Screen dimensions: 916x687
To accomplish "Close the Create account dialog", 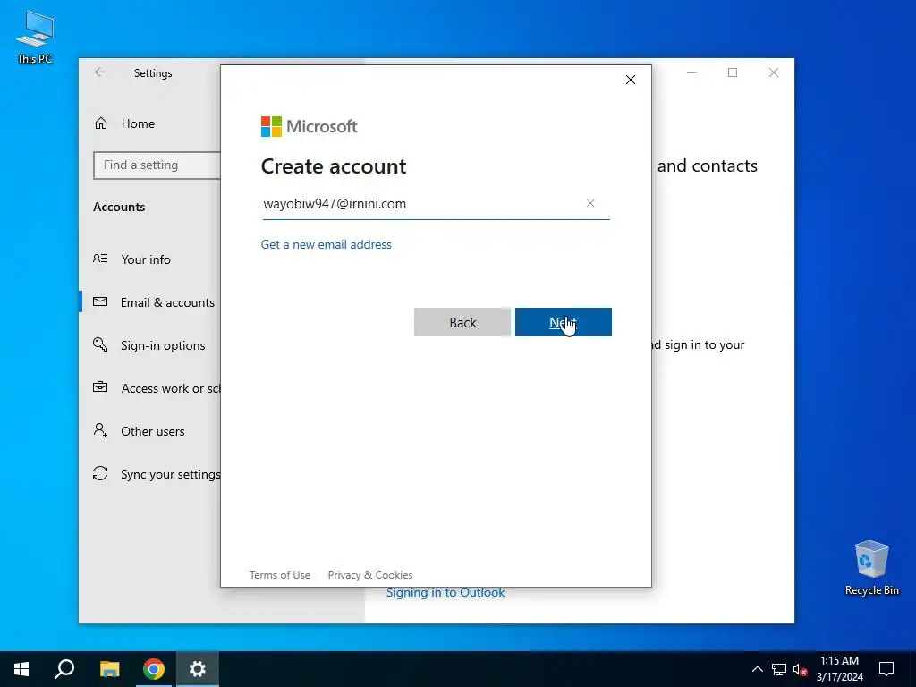I will (x=631, y=80).
